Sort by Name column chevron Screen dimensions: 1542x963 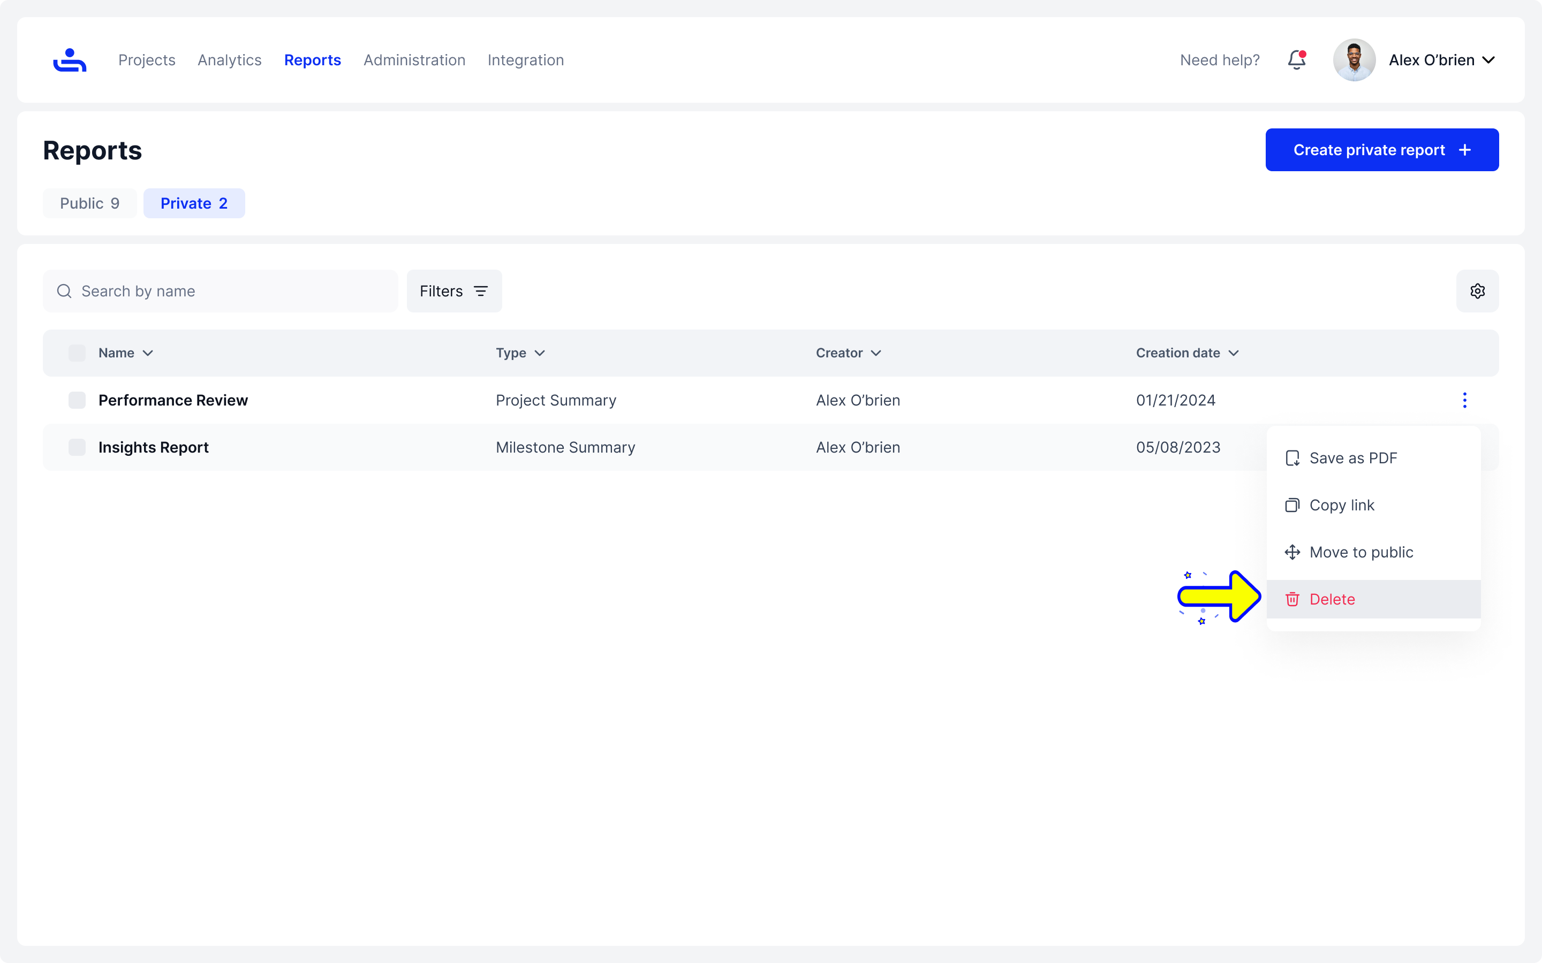[148, 353]
